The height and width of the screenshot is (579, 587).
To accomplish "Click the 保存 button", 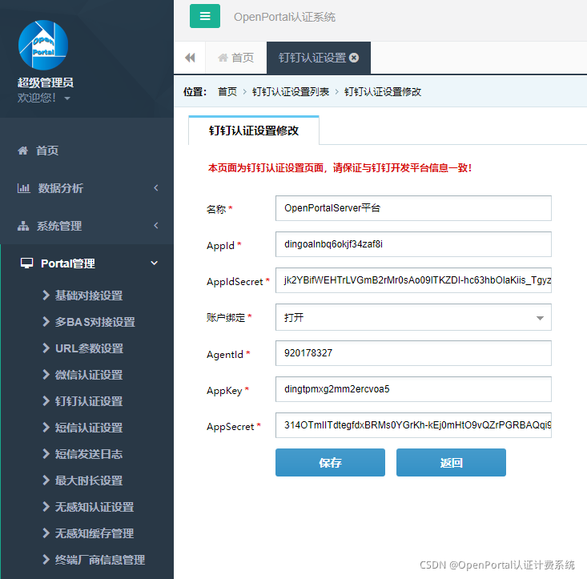I will coord(330,463).
